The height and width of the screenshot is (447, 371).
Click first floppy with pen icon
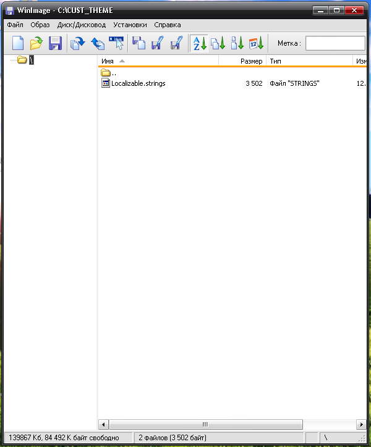click(158, 43)
